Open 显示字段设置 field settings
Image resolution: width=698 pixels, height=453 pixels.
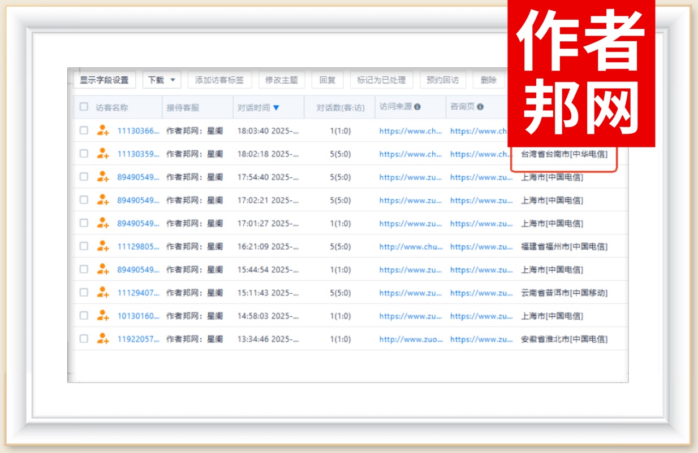[104, 80]
